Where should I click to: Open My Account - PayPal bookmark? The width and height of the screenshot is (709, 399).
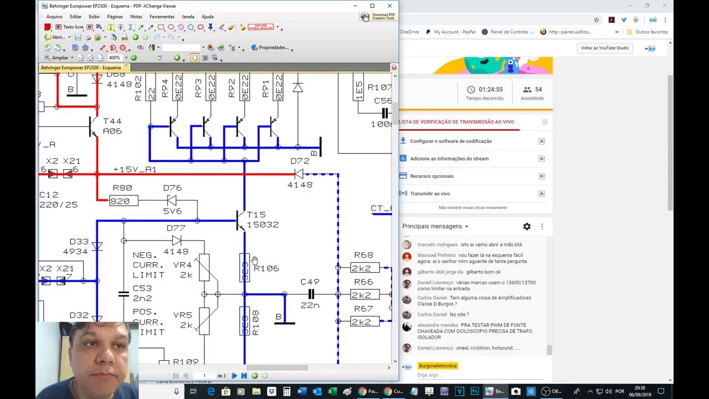pos(450,32)
